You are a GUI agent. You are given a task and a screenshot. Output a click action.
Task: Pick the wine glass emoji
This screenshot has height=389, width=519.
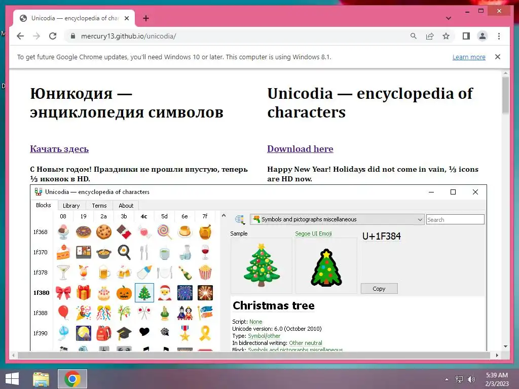click(205, 252)
